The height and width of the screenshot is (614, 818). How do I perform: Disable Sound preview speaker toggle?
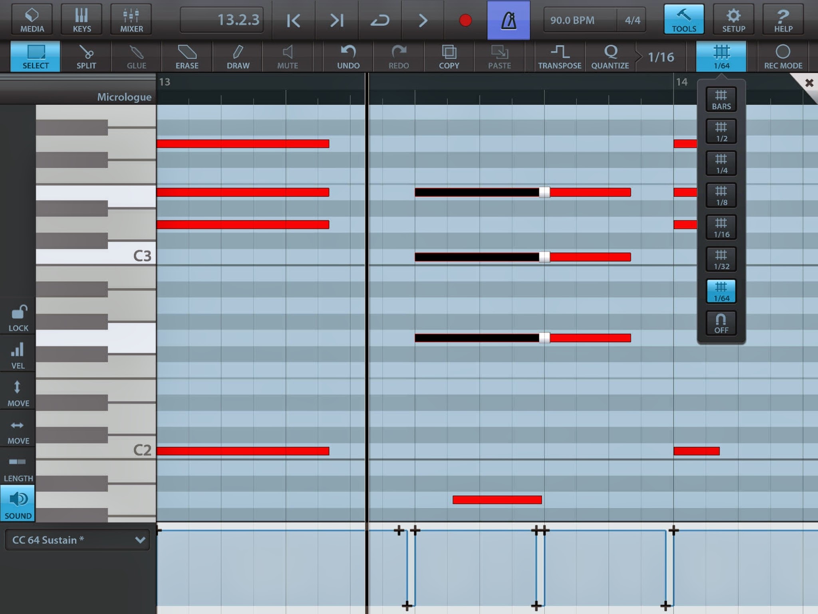click(x=18, y=504)
